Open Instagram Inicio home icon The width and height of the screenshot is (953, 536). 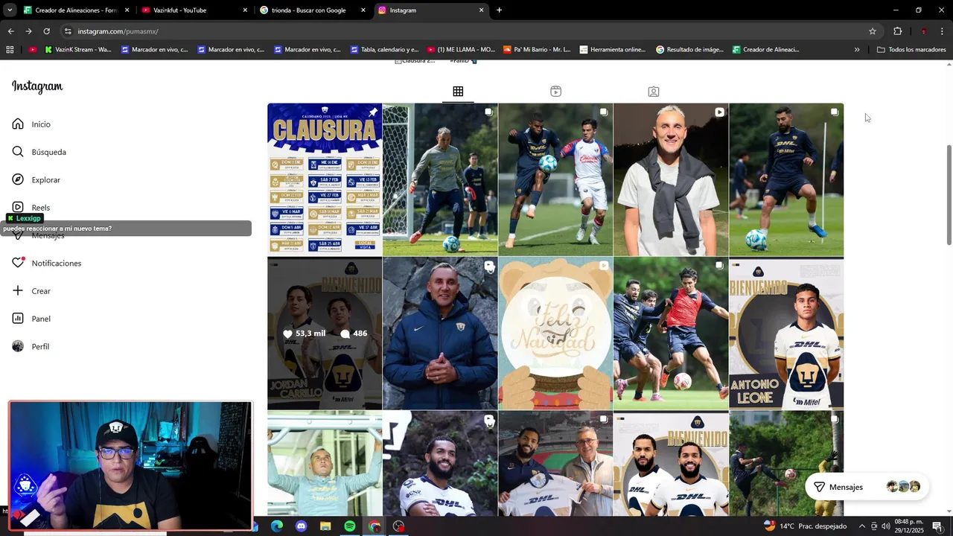click(x=18, y=124)
